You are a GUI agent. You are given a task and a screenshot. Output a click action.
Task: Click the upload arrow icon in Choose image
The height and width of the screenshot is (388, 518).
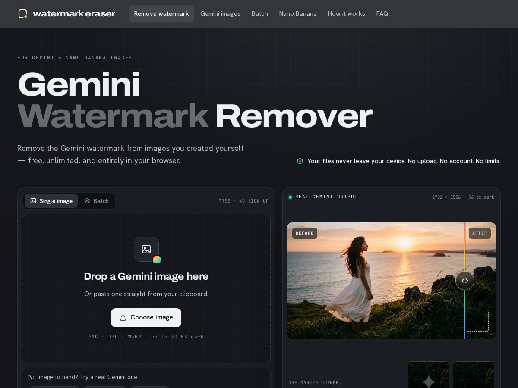(x=123, y=318)
